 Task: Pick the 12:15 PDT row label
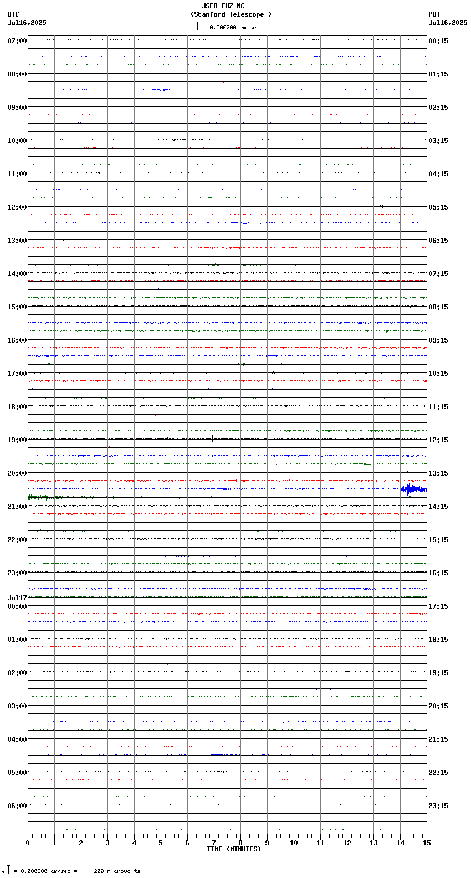(438, 440)
